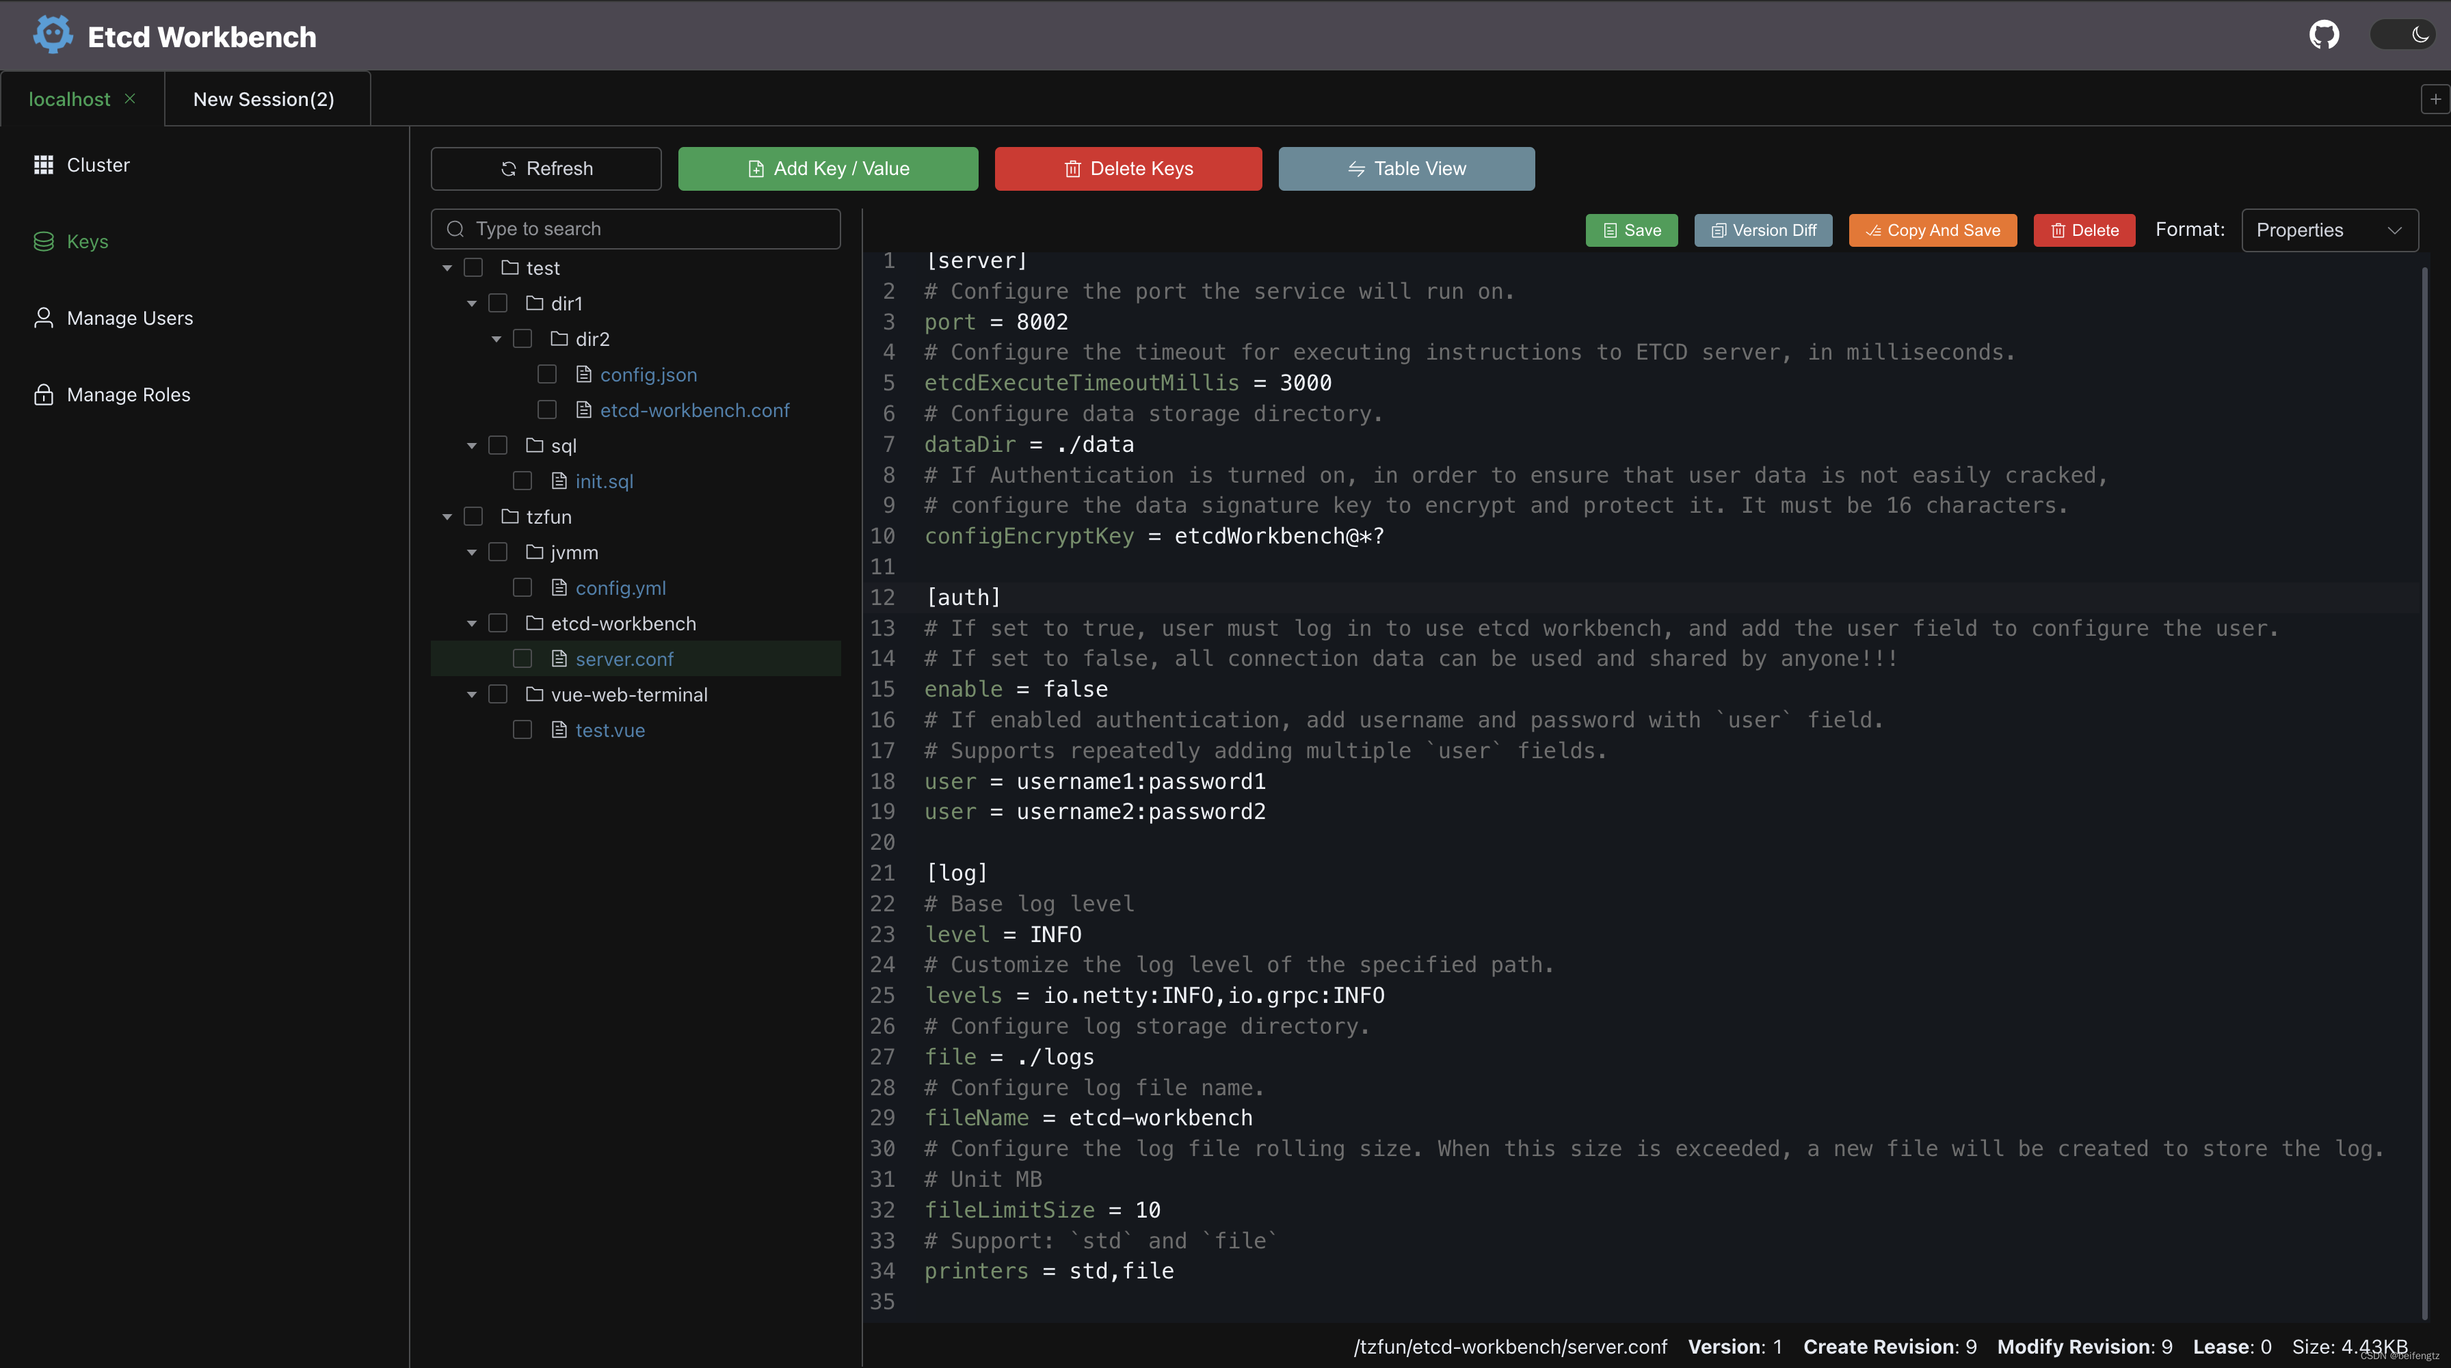Toggle checkbox next to config.json file
This screenshot has height=1368, width=2451.
click(x=547, y=373)
